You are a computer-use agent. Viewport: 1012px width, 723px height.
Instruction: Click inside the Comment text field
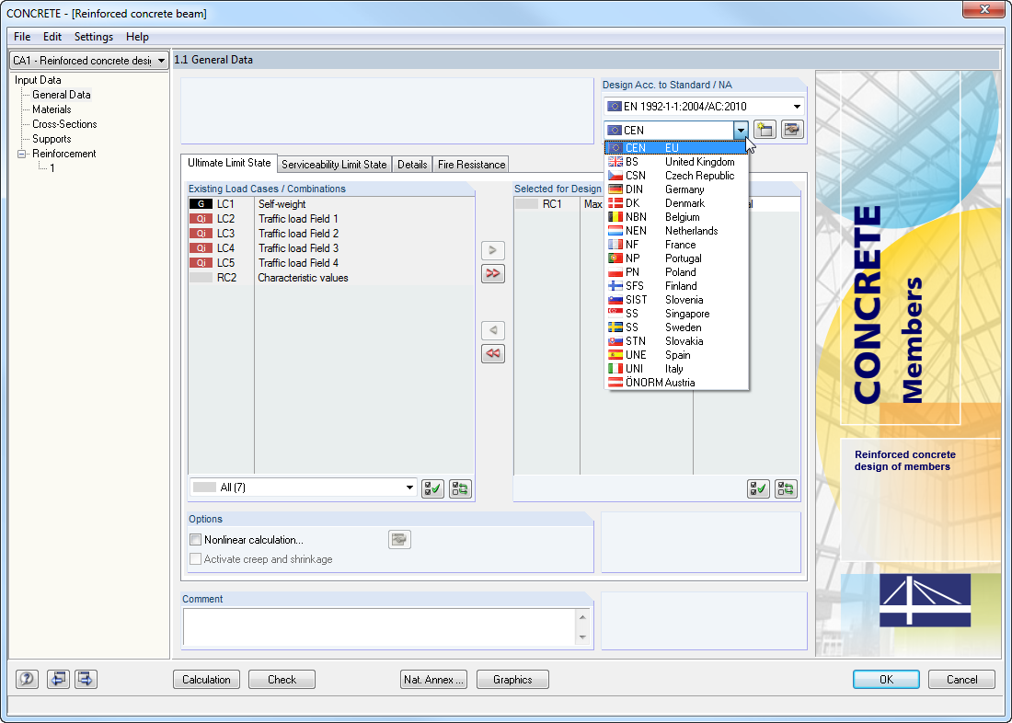tap(380, 626)
